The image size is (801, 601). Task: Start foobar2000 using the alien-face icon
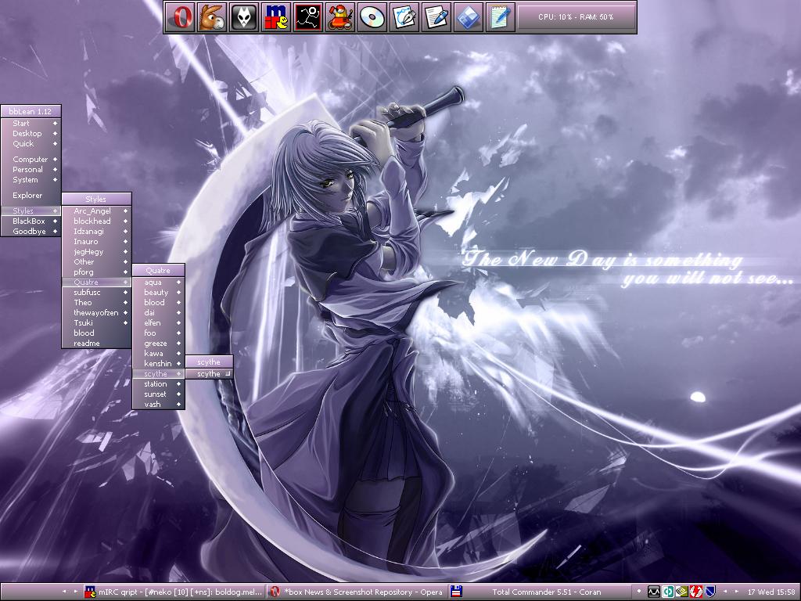point(244,17)
